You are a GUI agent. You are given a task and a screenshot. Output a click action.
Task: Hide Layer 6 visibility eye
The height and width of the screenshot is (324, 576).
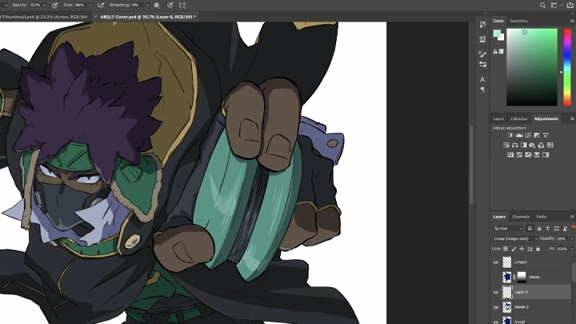tap(495, 293)
